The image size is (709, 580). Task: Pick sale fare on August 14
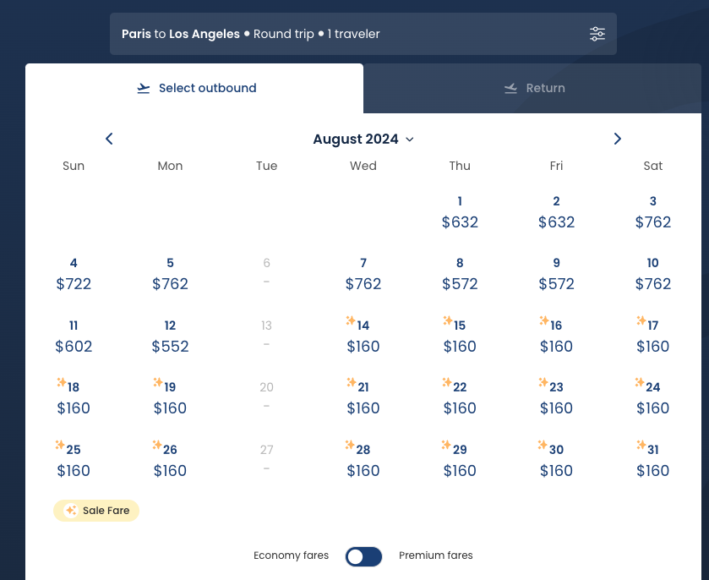click(x=363, y=337)
